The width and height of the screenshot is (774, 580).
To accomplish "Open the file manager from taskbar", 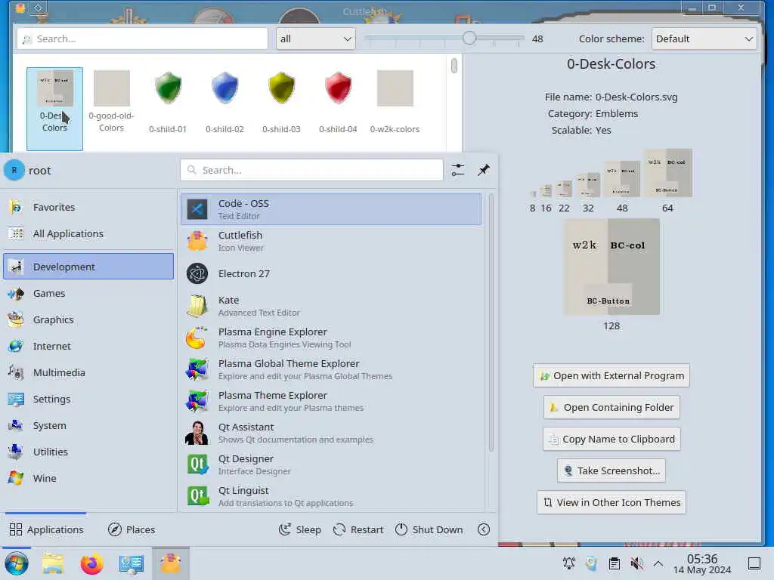I will (x=53, y=563).
